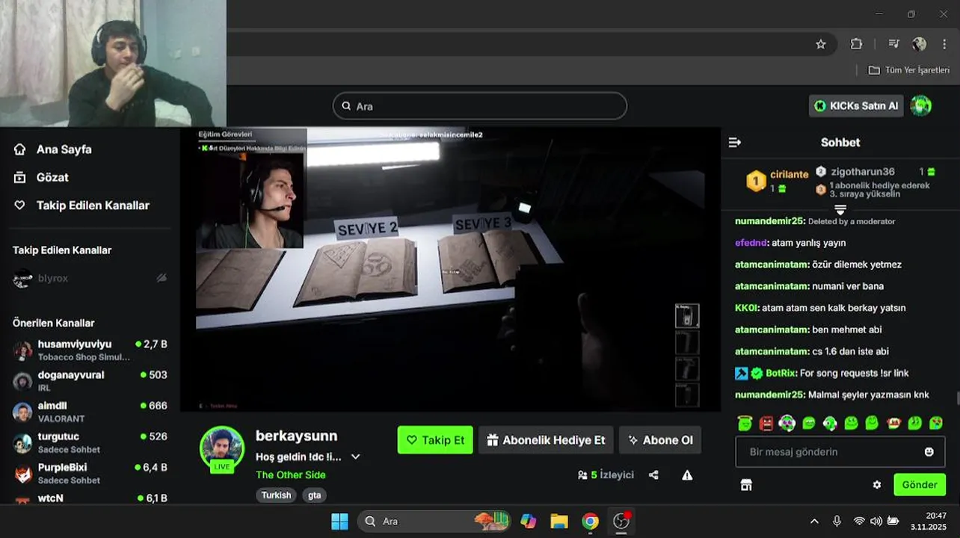Collapse the Sohbet chat panel icon

point(735,142)
